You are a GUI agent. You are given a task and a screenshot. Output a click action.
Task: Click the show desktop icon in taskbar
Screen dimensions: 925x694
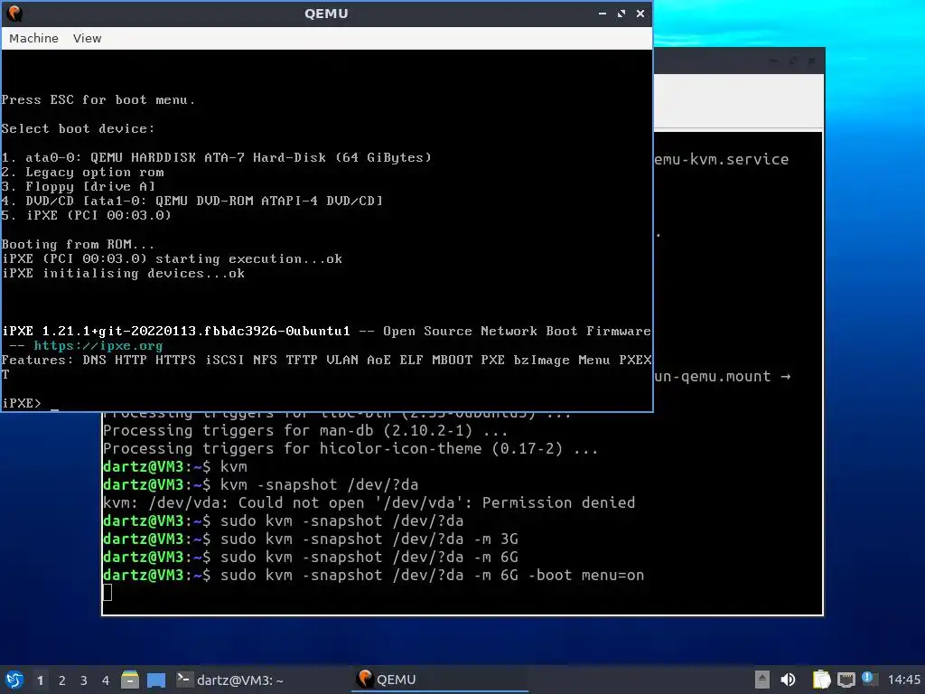(x=155, y=680)
